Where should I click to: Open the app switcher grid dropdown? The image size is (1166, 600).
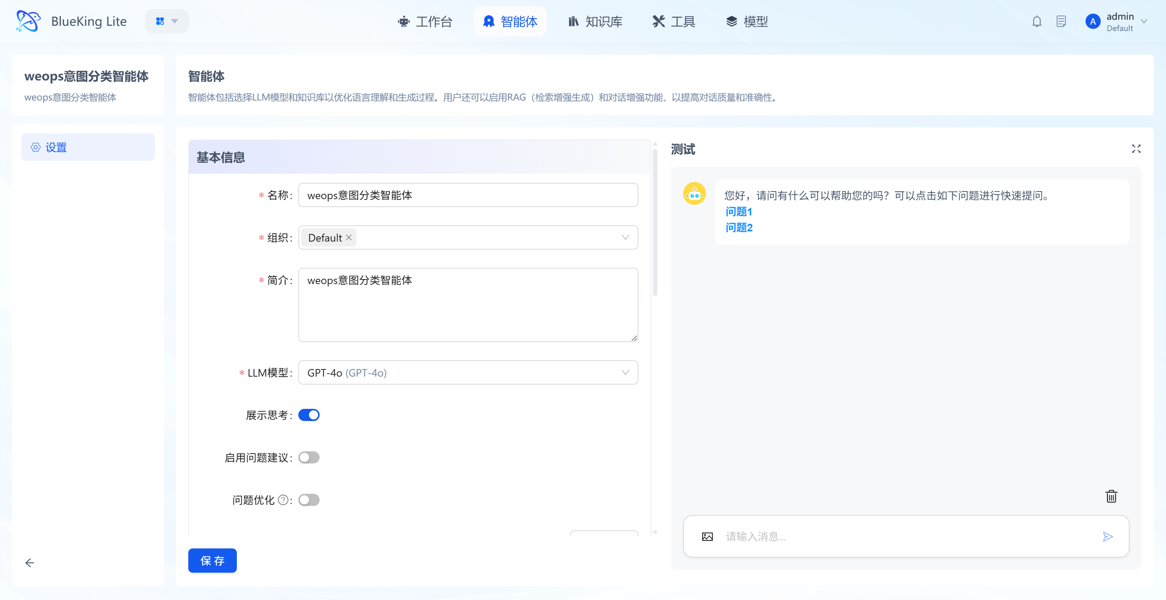[x=167, y=21]
